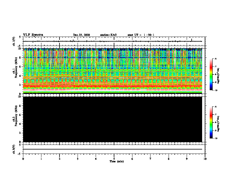The height and width of the screenshot is (178, 231).
Task: Click the time axis tick label "9"
Action: [187, 159]
